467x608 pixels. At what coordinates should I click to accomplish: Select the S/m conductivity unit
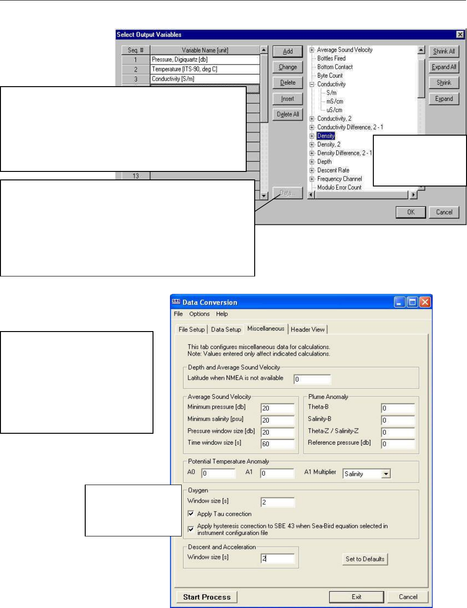[331, 93]
